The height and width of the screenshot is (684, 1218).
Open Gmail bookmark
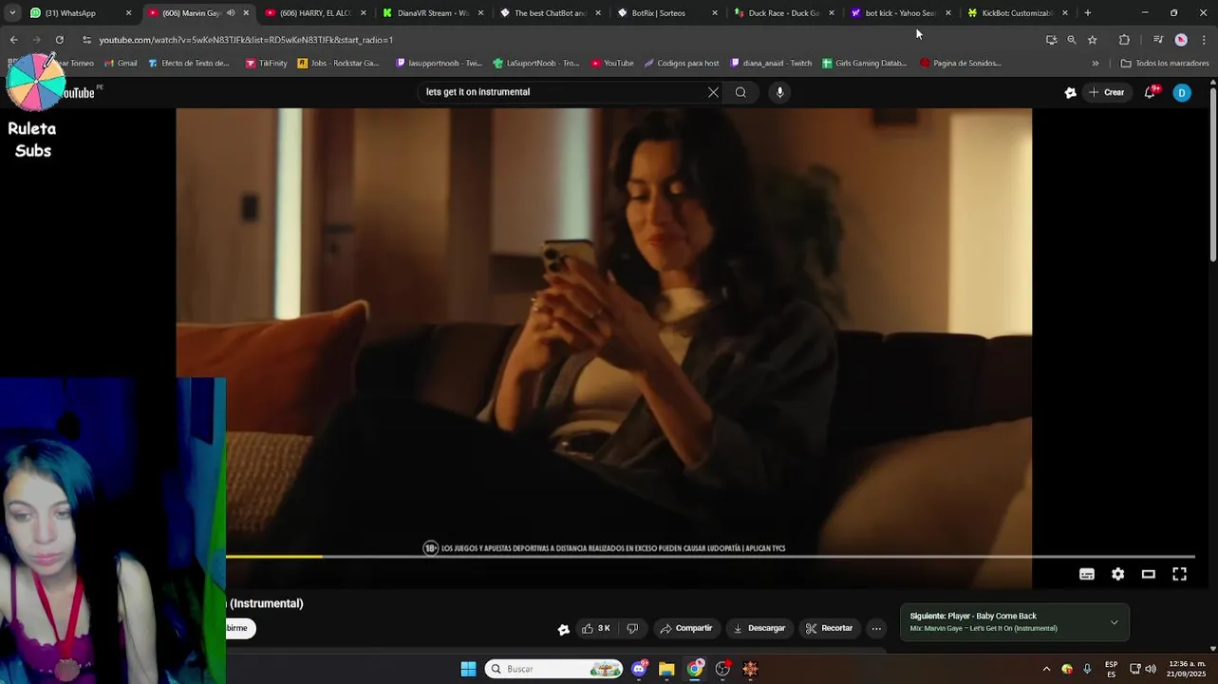point(121,64)
